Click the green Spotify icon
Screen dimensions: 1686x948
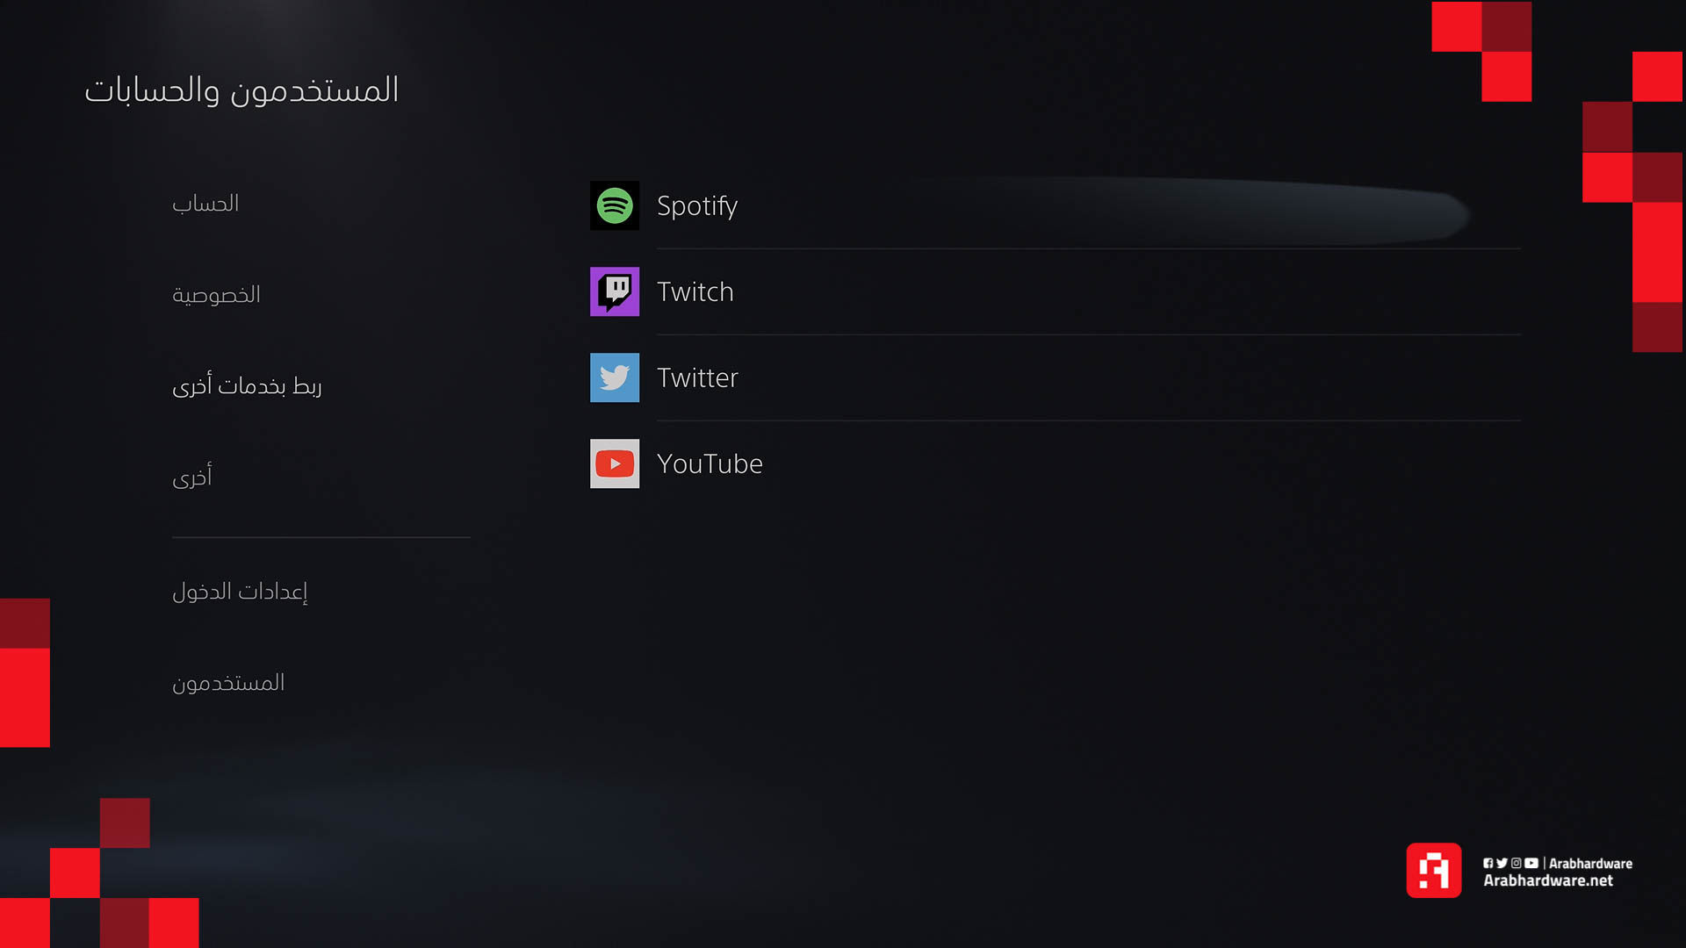(x=615, y=205)
